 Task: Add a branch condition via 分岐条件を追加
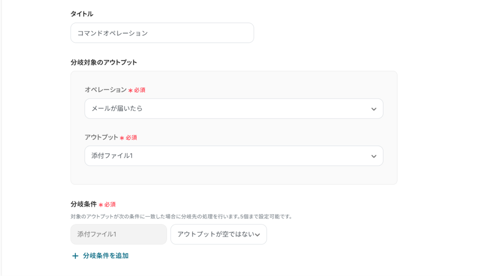point(105,256)
